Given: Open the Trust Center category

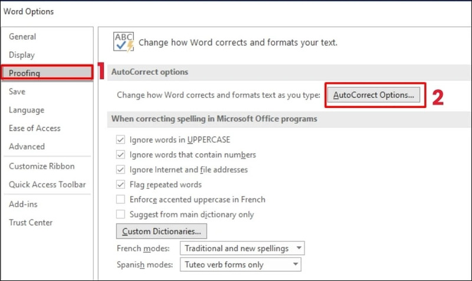Looking at the screenshot, I should (31, 223).
